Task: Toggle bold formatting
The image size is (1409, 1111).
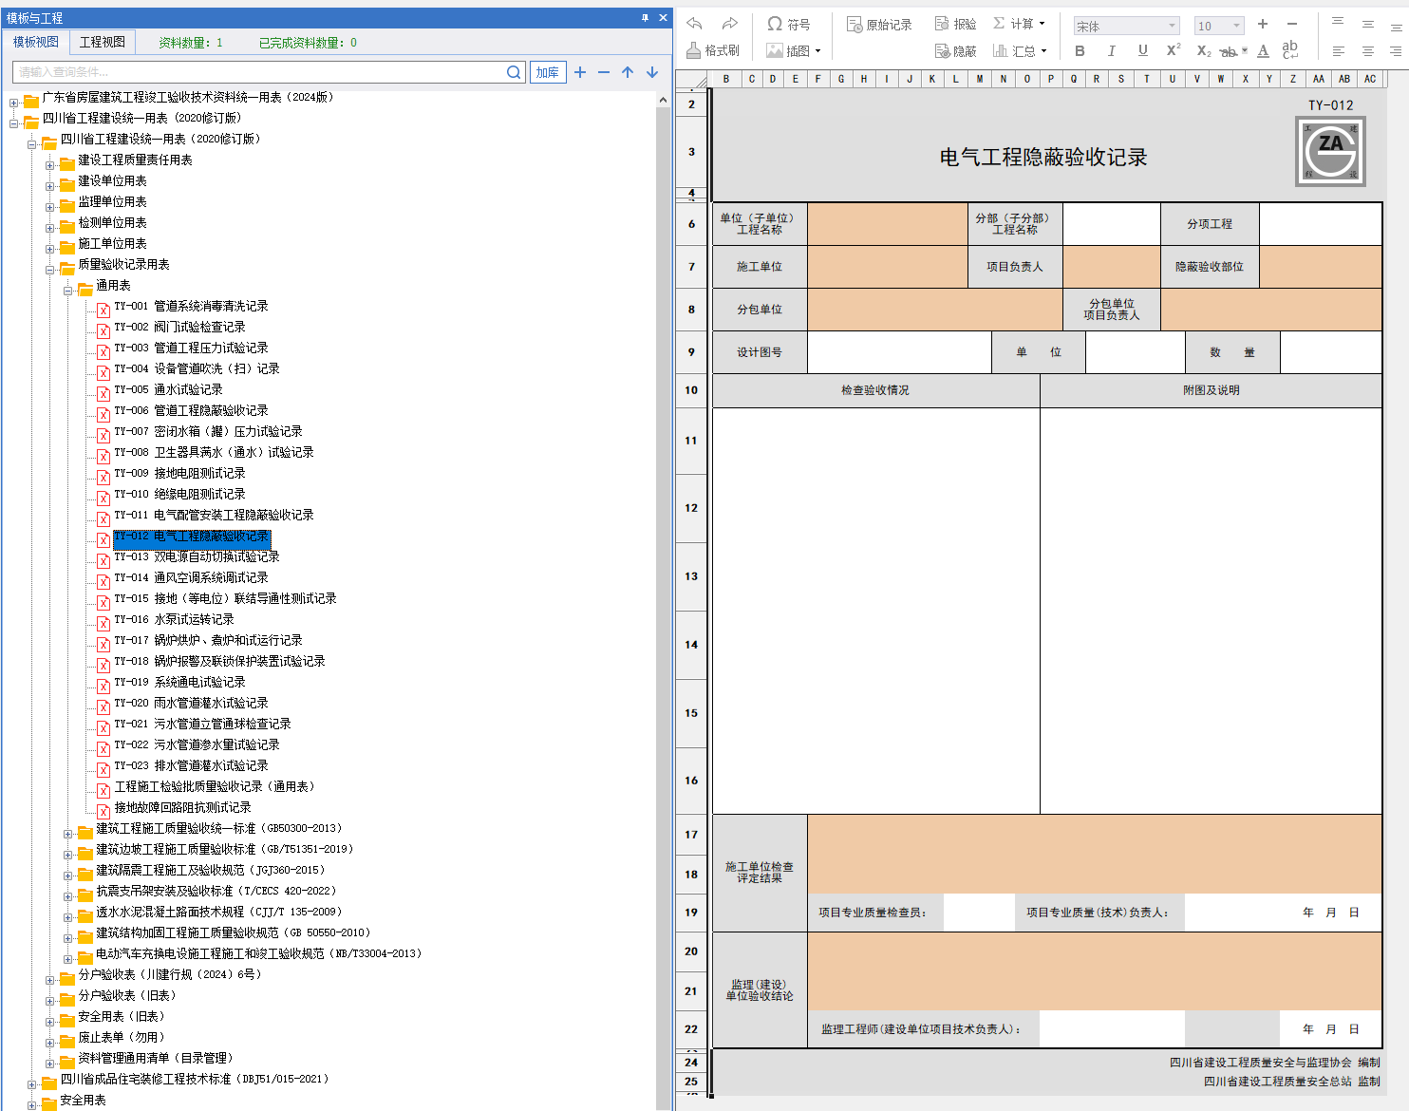Action: point(1080,50)
